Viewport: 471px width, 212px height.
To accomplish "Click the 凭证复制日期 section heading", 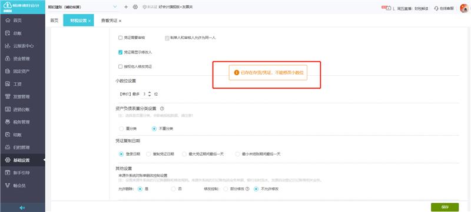I will pyautogui.click(x=128, y=140).
